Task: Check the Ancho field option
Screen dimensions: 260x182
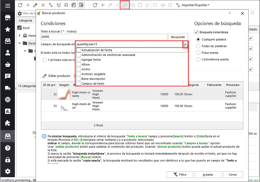Action: (79, 69)
